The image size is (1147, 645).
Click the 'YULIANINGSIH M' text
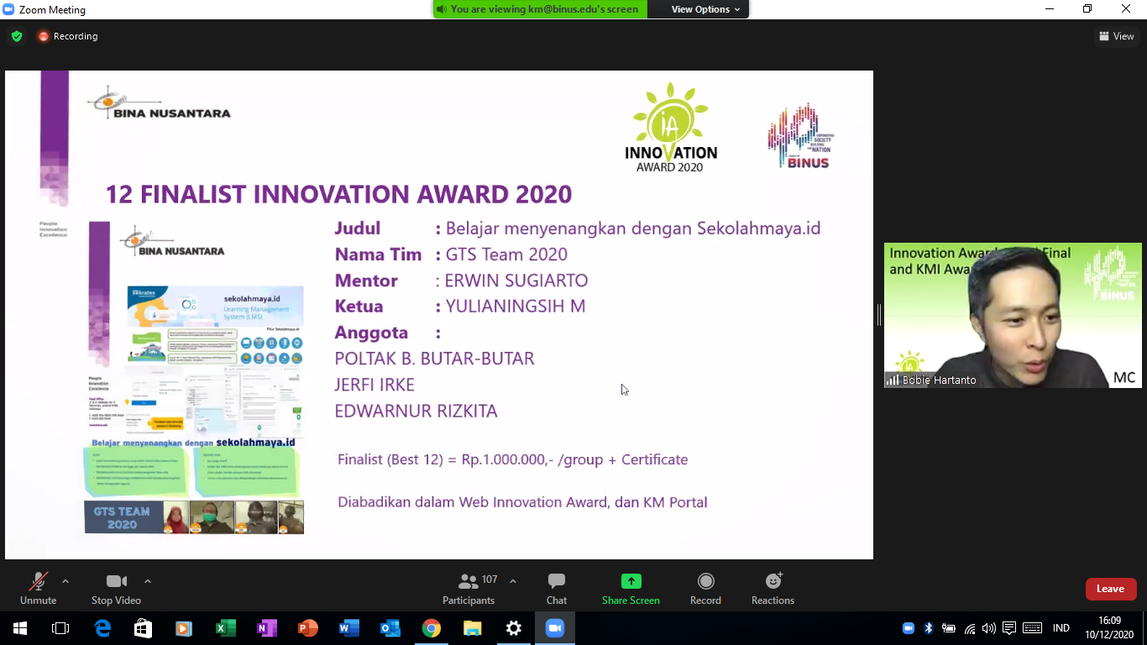[x=516, y=307]
